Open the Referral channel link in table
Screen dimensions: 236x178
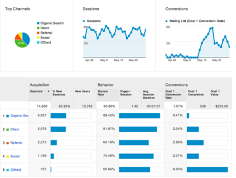pos(16,143)
